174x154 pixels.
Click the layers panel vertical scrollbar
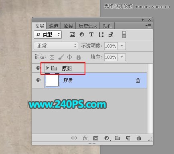point(150,98)
